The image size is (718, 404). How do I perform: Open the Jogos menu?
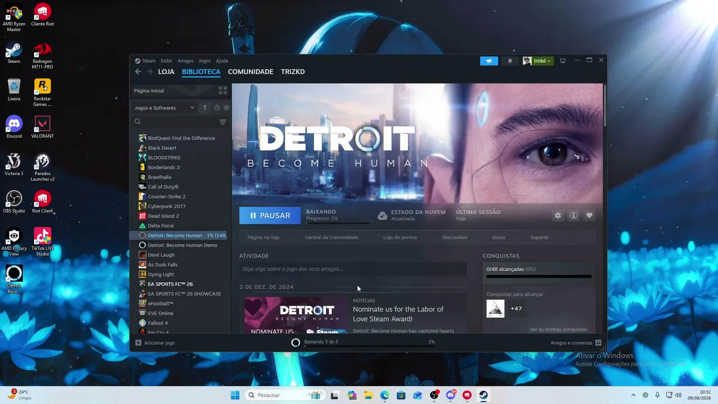click(x=205, y=61)
